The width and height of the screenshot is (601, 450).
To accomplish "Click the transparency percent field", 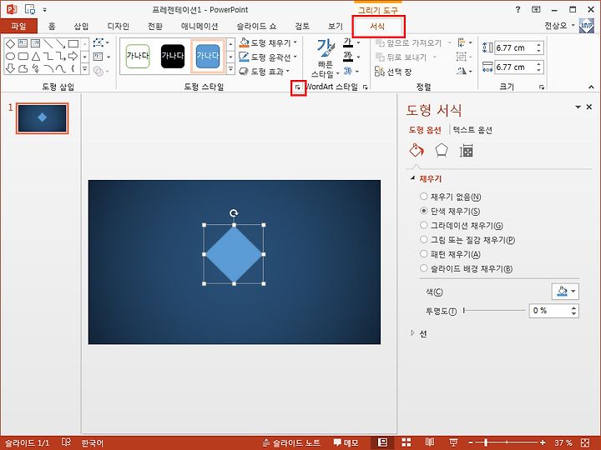I will point(549,311).
